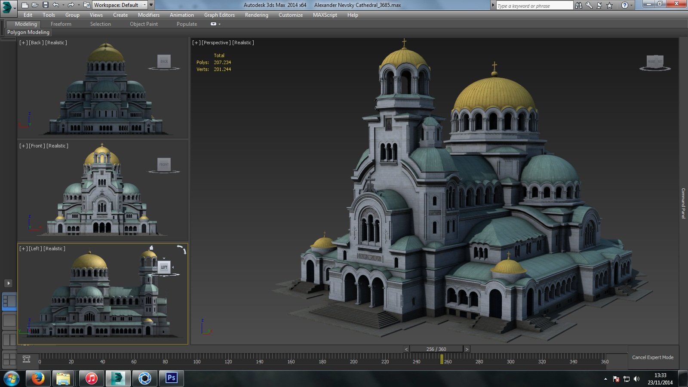
Task: Open the Views menu
Action: [96, 15]
